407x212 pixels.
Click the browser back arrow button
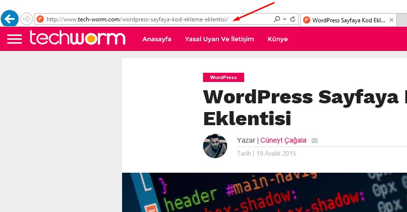(10, 19)
